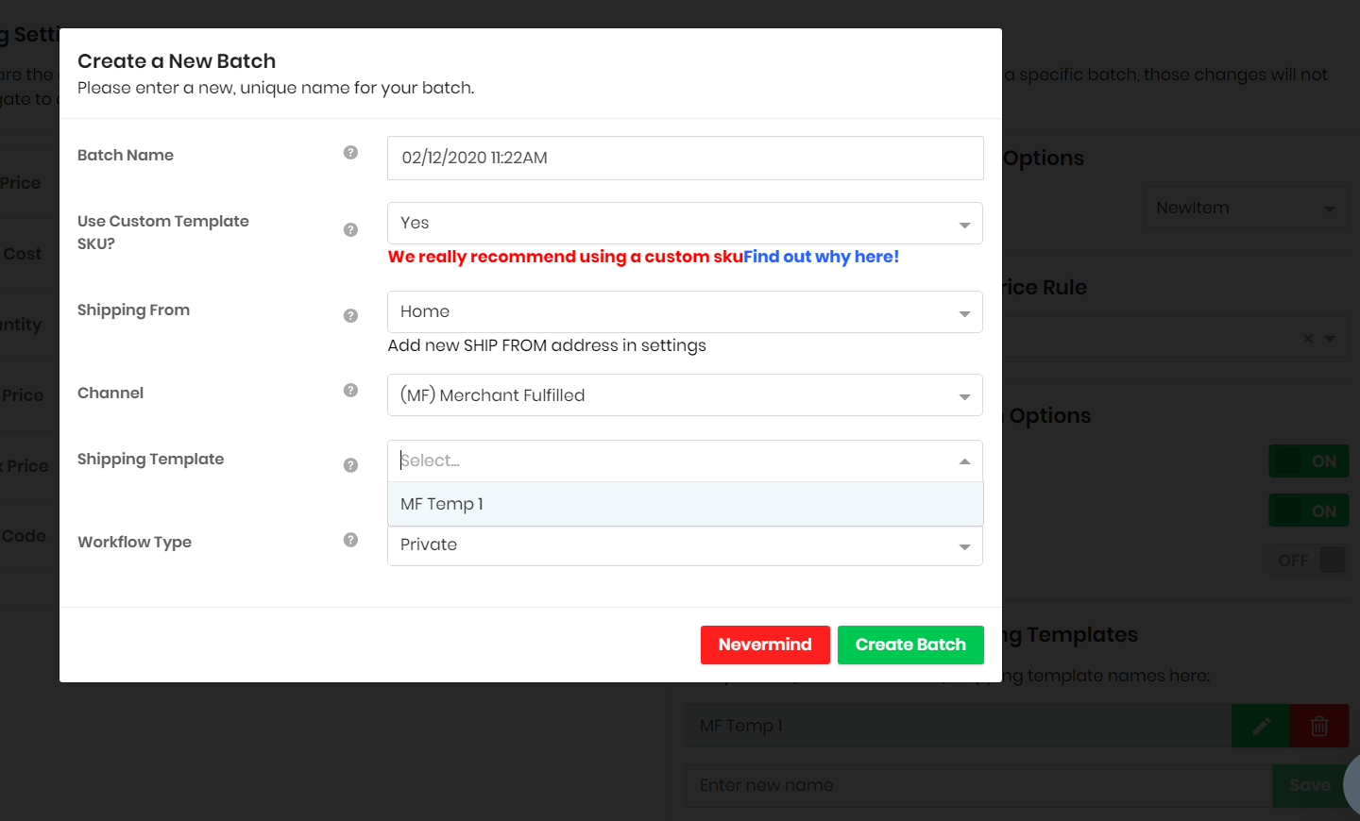Click the 'We really recommend using a custom sku' warning
Screen dimensions: 1360x821
coord(566,257)
